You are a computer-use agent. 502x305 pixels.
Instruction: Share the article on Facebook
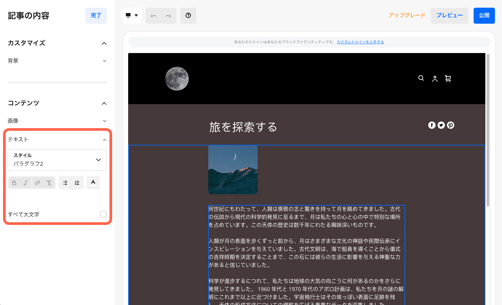(432, 125)
